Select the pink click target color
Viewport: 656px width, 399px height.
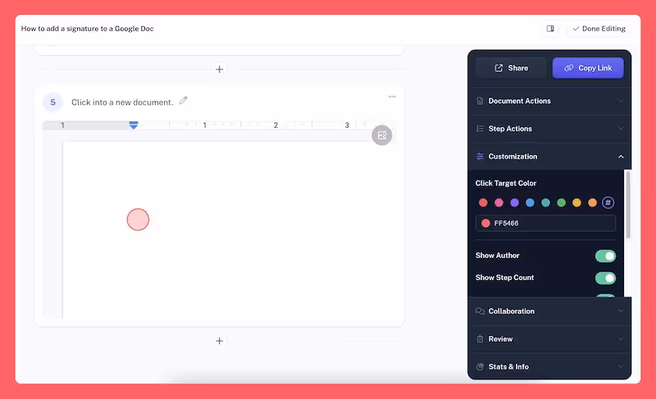[x=499, y=202]
